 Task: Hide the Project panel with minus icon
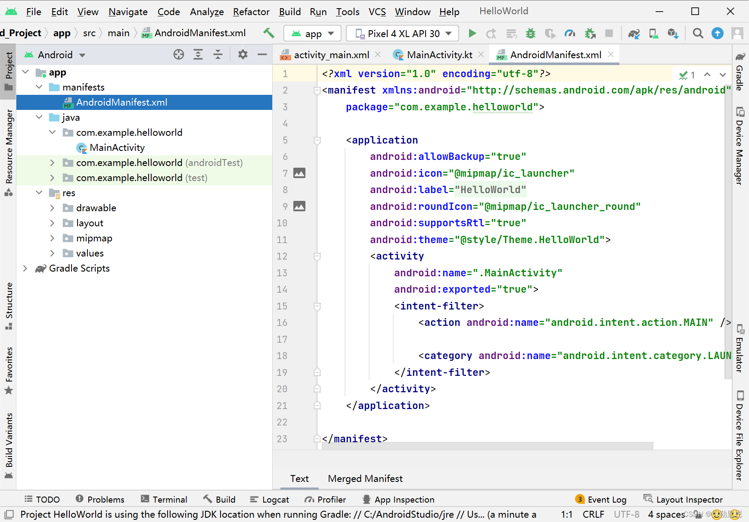tap(262, 54)
